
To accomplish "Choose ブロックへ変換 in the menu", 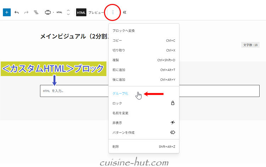I will click(x=144, y=31).
